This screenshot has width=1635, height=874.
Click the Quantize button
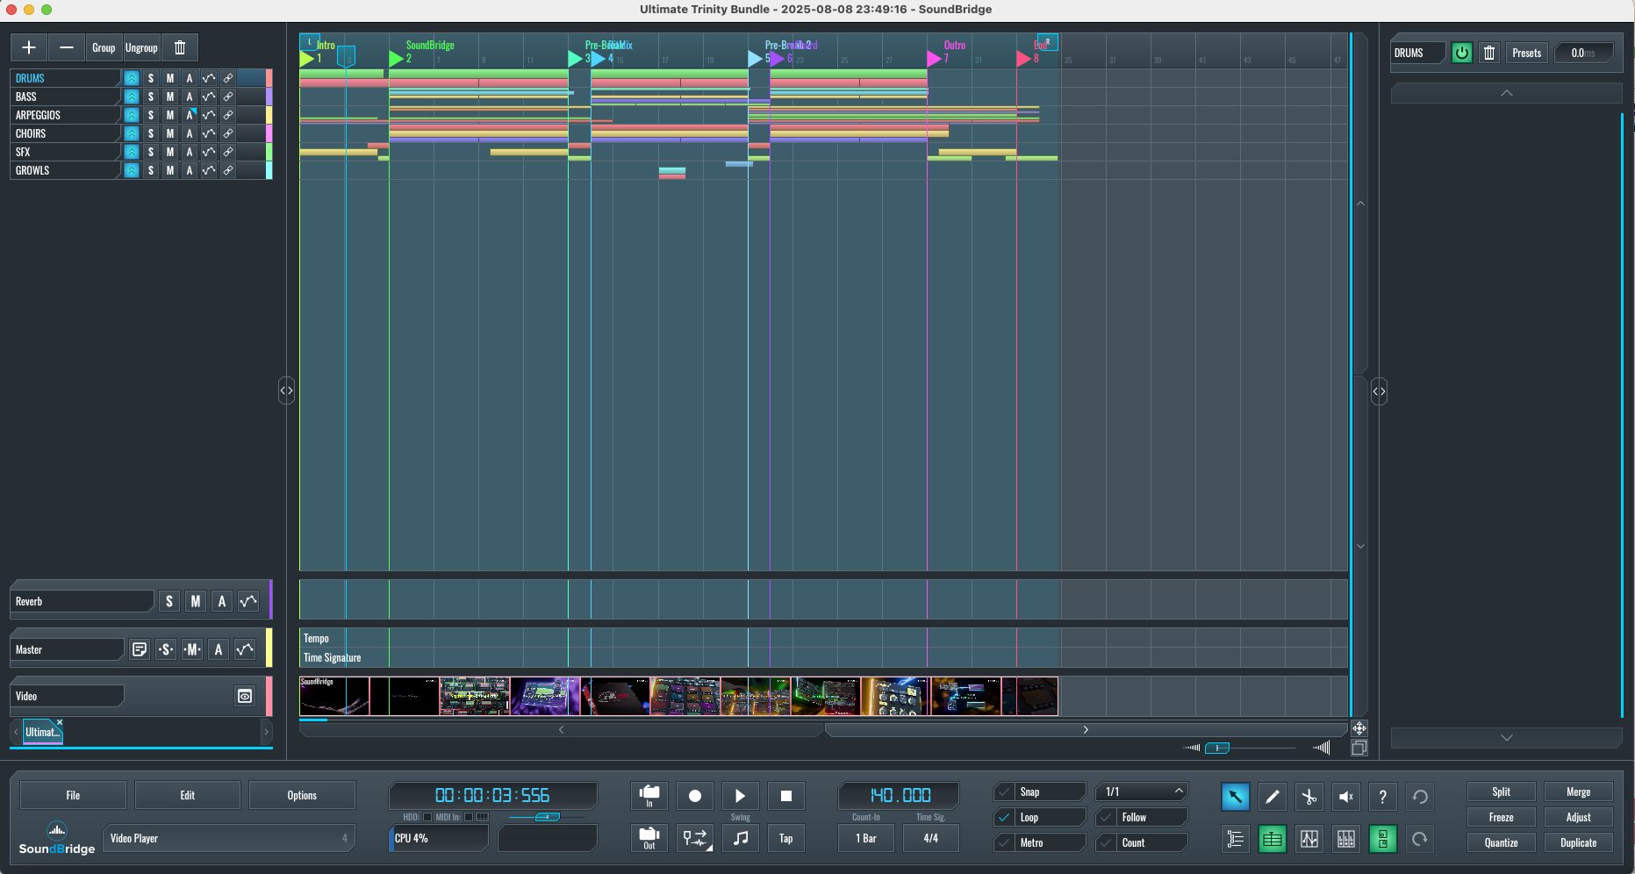[x=1502, y=842]
